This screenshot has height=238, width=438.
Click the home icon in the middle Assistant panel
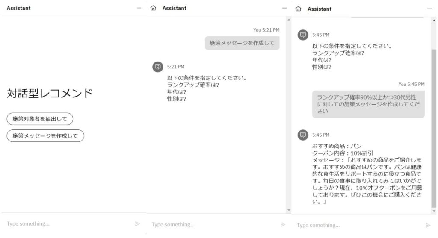coord(153,8)
